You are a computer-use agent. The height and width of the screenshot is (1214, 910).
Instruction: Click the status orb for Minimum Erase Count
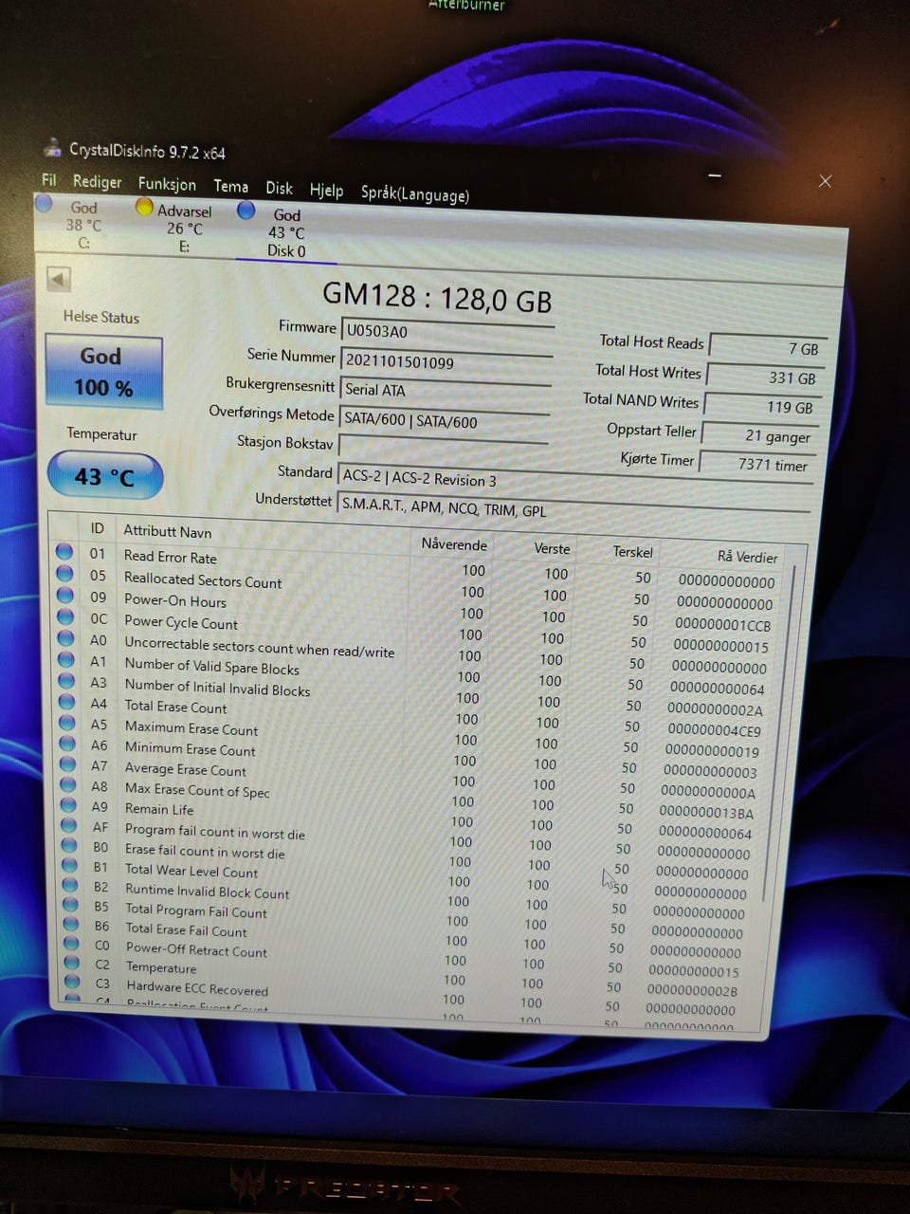tap(67, 743)
